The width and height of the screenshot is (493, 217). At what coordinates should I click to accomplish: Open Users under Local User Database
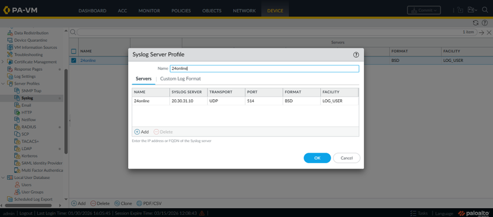[x=26, y=185]
